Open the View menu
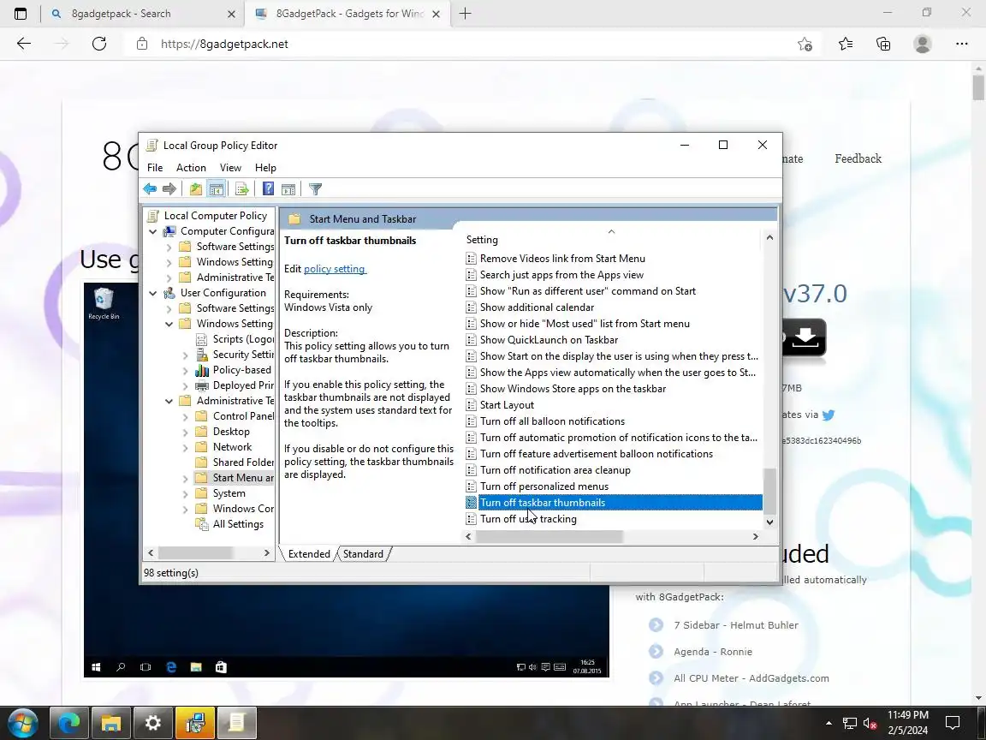This screenshot has height=740, width=986. pyautogui.click(x=230, y=167)
